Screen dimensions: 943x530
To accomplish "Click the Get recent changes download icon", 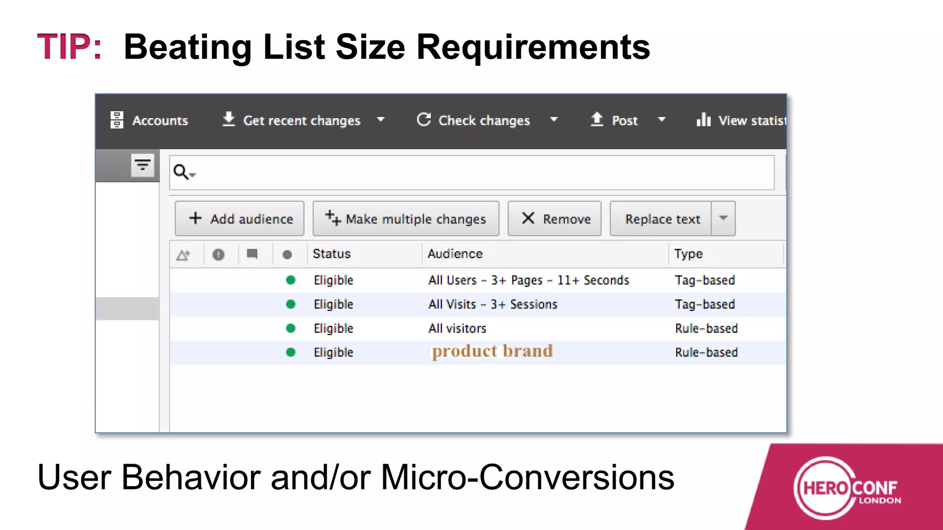I will click(x=229, y=119).
